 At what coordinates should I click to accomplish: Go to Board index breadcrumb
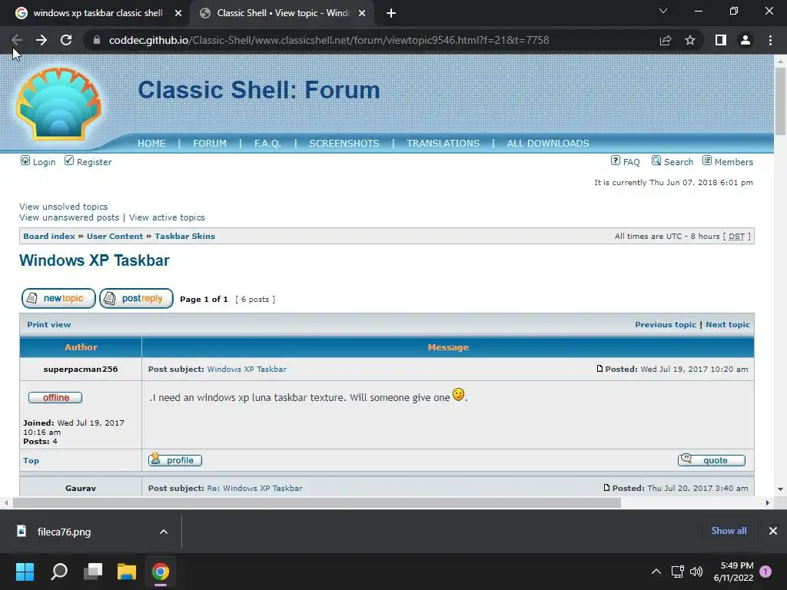pyautogui.click(x=49, y=237)
